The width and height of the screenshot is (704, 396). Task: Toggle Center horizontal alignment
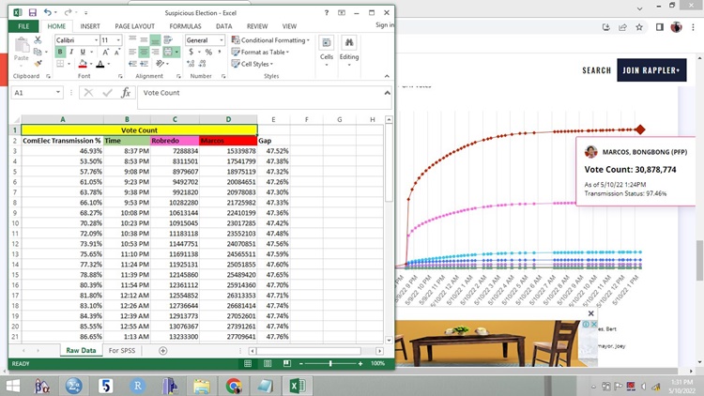(144, 53)
